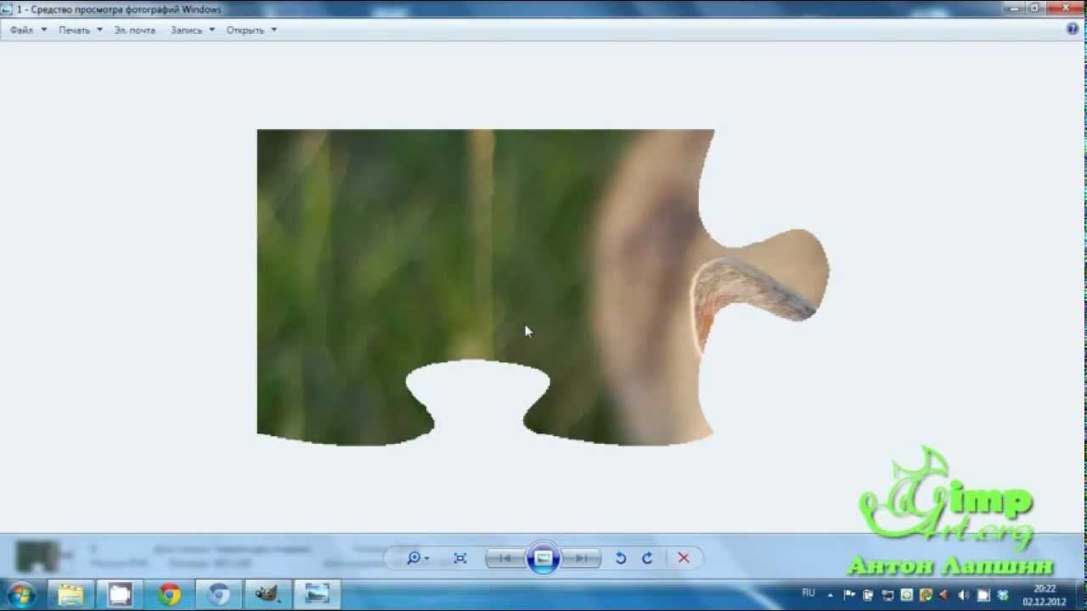Go to the next photo

click(582, 558)
